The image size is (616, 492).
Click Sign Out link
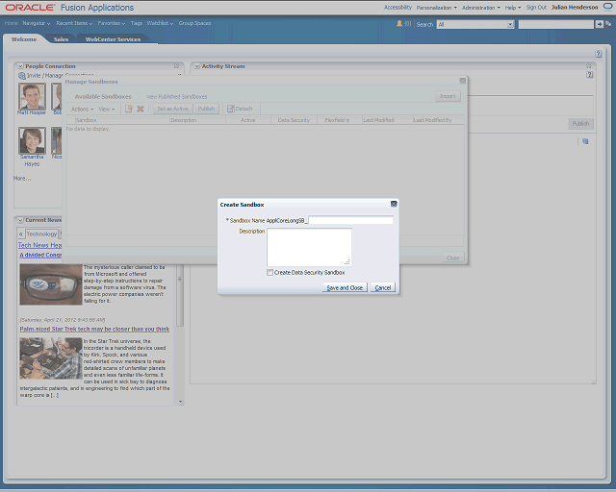[536, 8]
